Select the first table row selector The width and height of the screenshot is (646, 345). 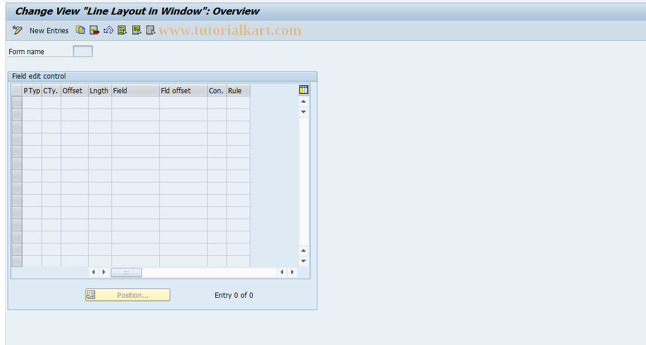tap(17, 103)
